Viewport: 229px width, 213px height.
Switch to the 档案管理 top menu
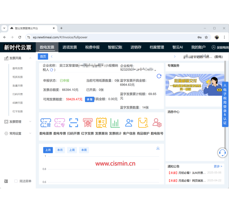tap(157, 47)
